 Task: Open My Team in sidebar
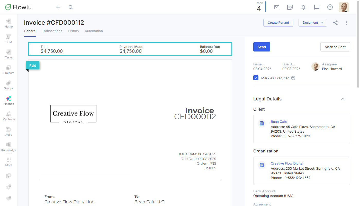(x=9, y=116)
